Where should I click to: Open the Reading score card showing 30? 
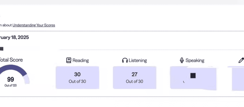click(x=77, y=78)
